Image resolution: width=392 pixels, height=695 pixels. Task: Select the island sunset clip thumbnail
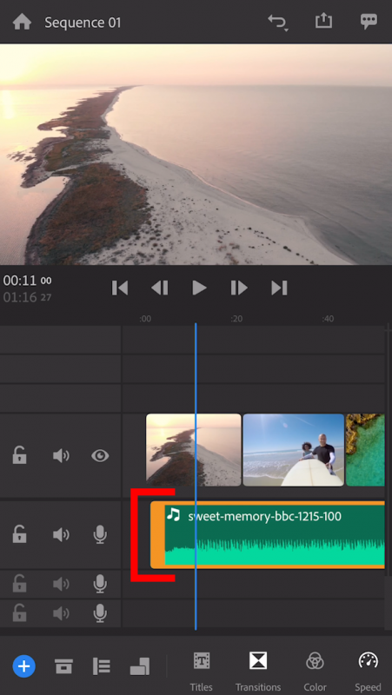(x=194, y=450)
